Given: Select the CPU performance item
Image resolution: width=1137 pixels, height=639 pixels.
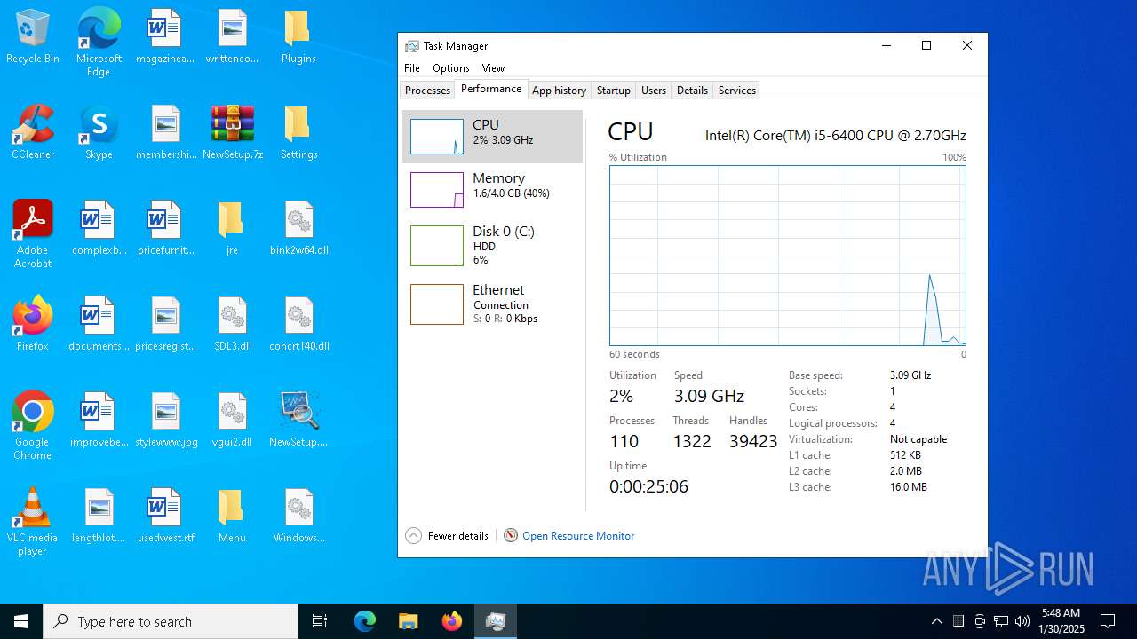Looking at the screenshot, I should [x=492, y=137].
